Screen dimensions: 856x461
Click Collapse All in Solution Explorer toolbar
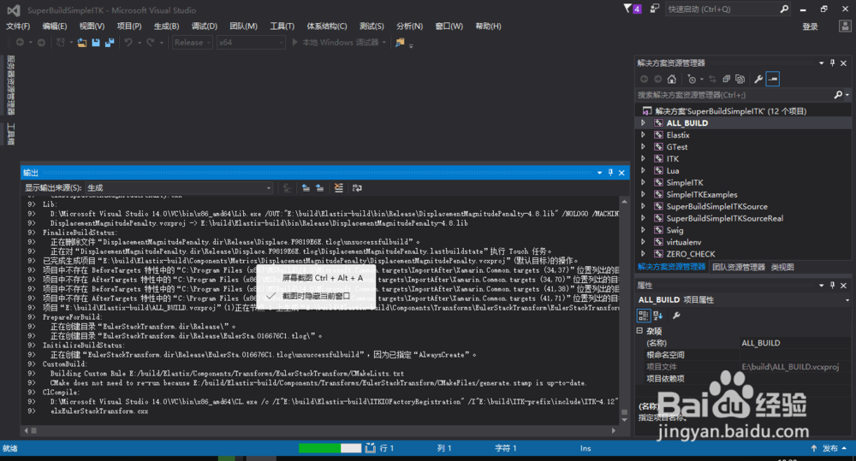pyautogui.click(x=727, y=79)
